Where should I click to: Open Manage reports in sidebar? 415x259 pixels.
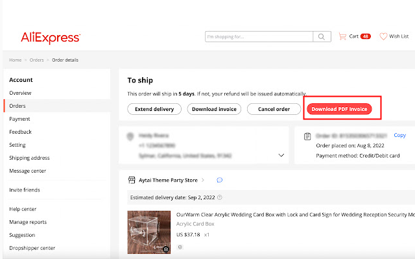[28, 222]
